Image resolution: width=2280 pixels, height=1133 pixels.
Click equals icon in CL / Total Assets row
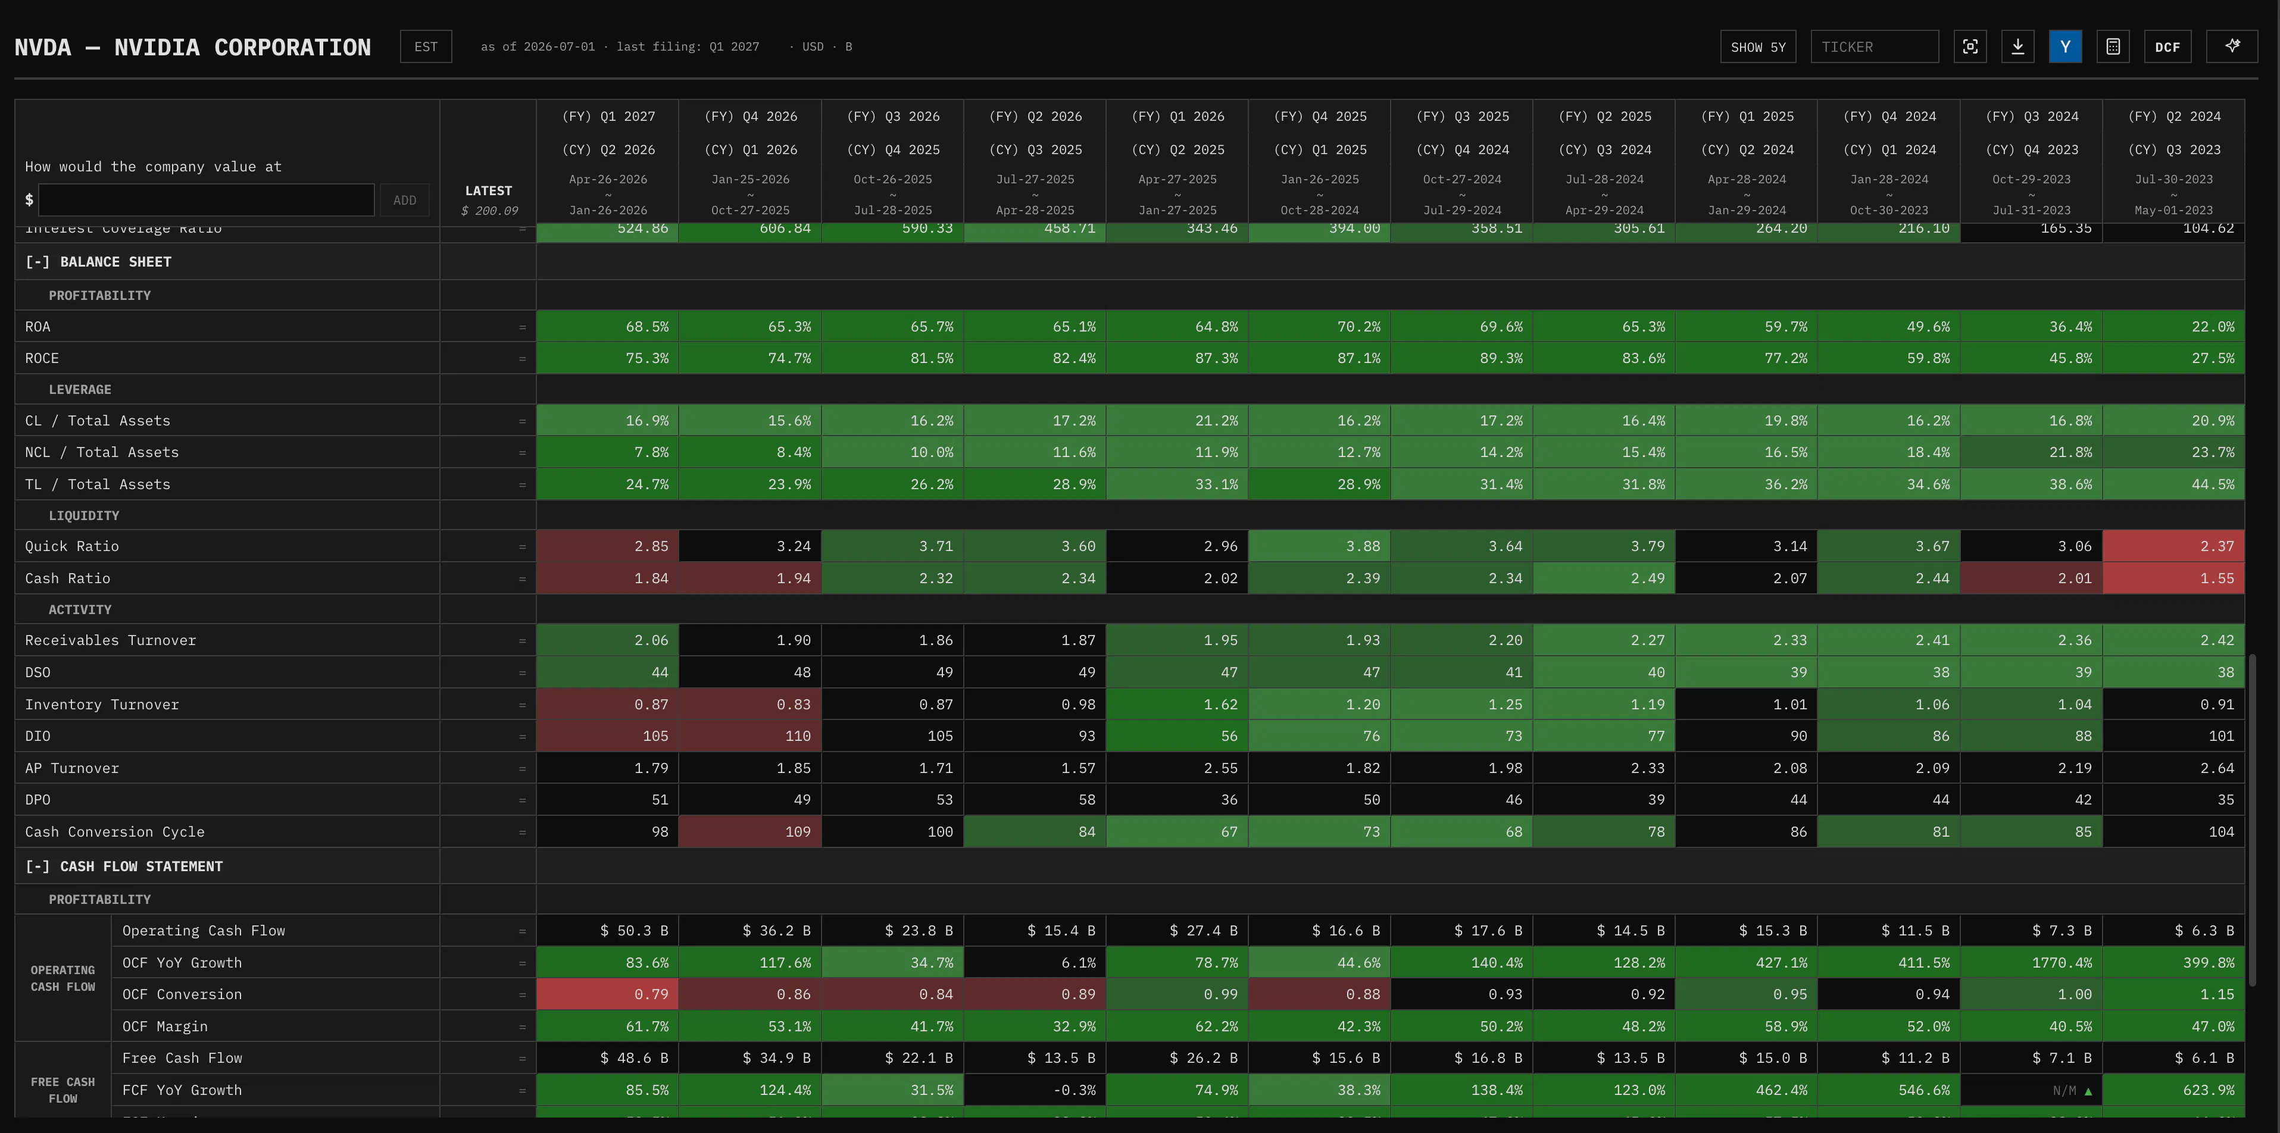pyautogui.click(x=522, y=421)
